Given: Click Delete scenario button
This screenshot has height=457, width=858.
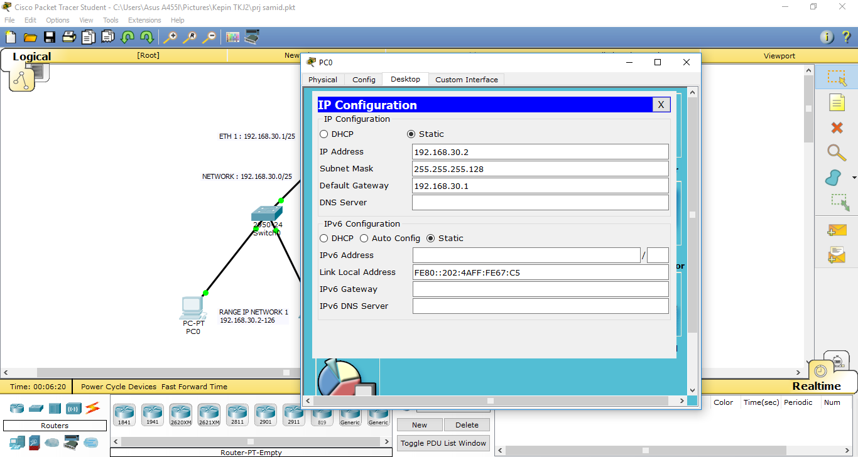Looking at the screenshot, I should point(467,425).
